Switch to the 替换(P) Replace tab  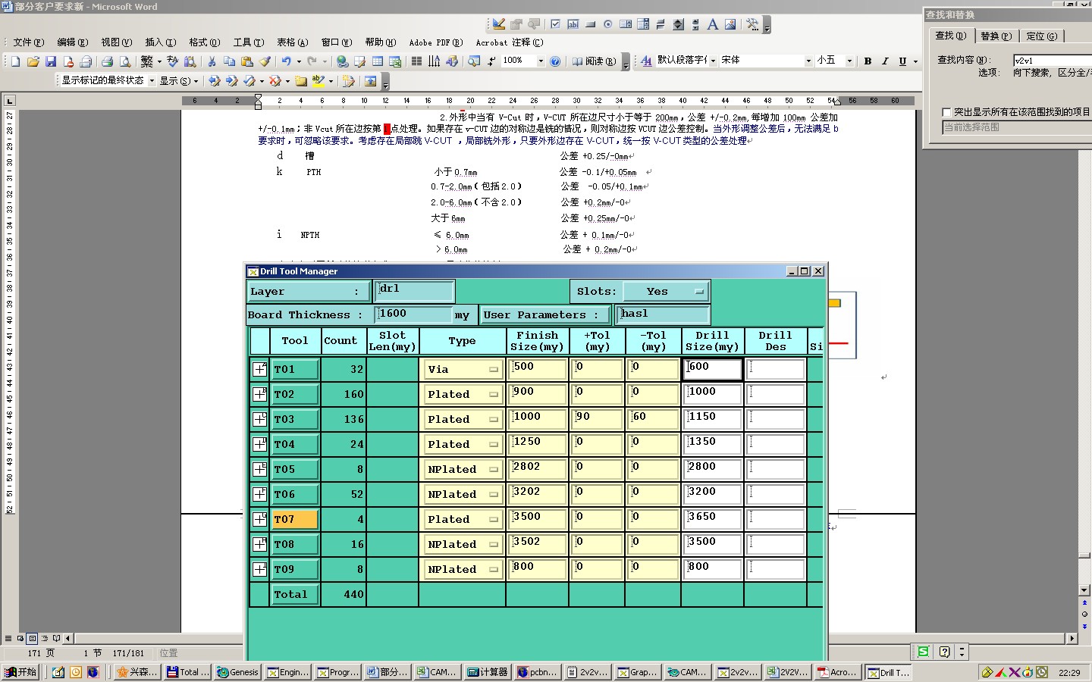pyautogui.click(x=996, y=36)
